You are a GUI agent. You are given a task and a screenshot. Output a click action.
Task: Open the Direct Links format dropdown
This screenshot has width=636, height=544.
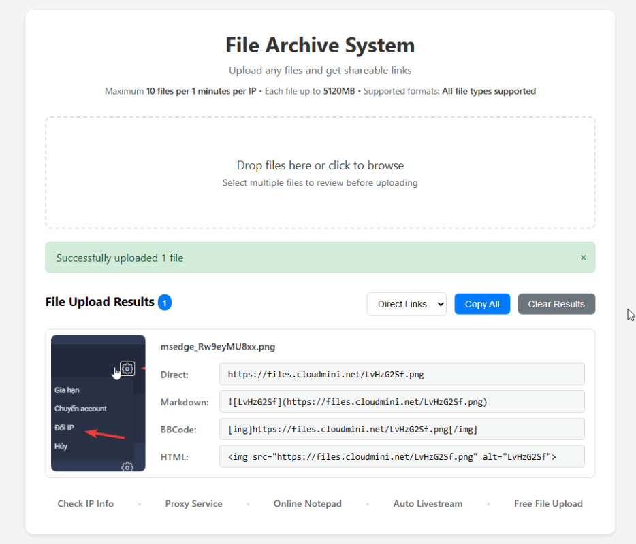coord(407,304)
